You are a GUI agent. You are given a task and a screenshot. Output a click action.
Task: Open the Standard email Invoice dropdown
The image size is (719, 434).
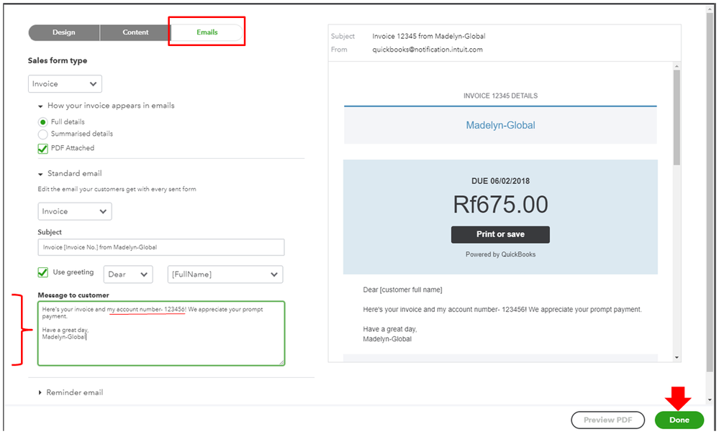(x=75, y=211)
